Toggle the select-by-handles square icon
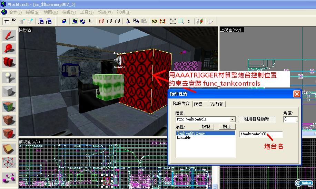This screenshot has height=189, width=316. [x=173, y=21]
